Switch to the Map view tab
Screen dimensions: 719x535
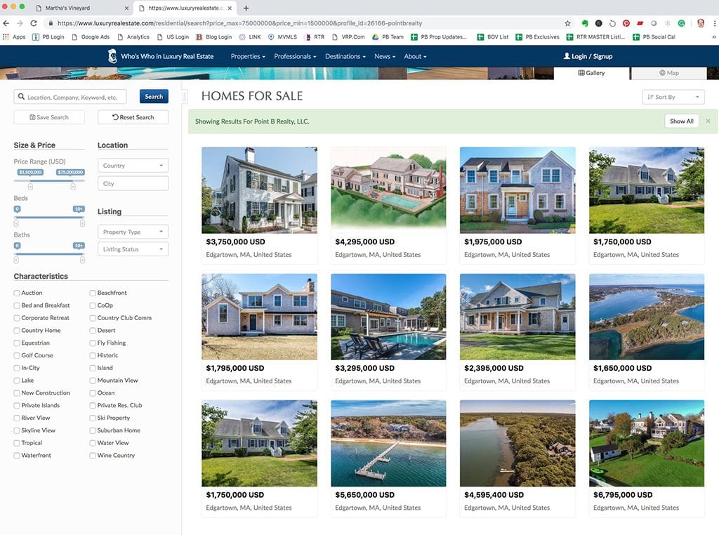pyautogui.click(x=669, y=72)
